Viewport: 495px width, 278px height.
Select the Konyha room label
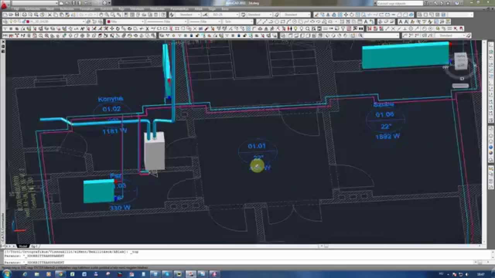pos(110,99)
